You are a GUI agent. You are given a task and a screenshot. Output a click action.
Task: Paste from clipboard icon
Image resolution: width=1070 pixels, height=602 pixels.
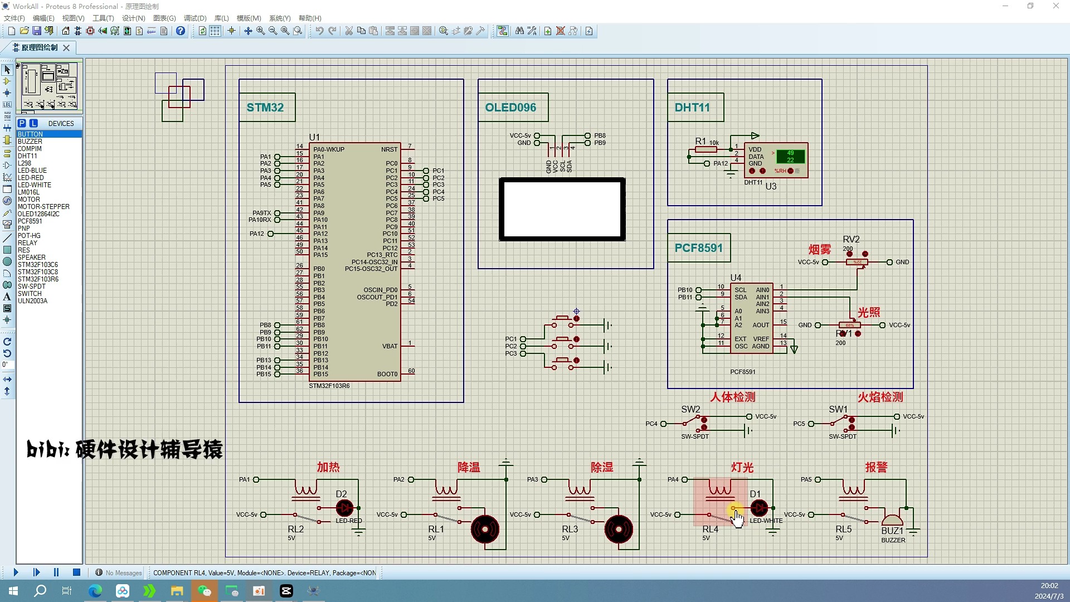point(373,31)
